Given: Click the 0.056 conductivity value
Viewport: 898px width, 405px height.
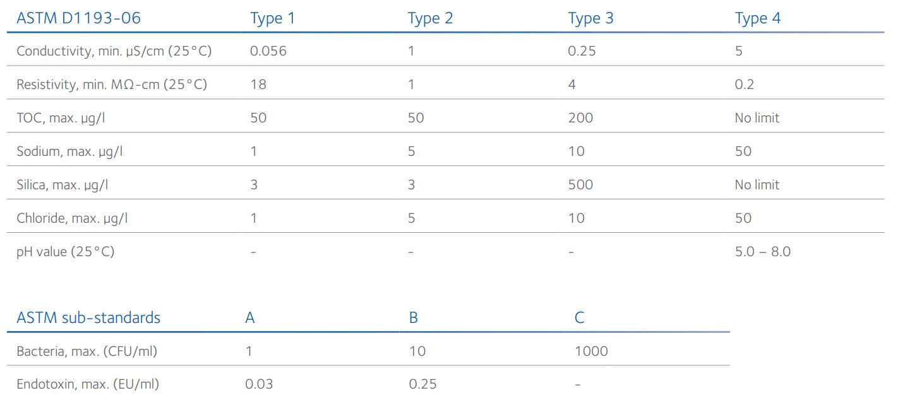Looking at the screenshot, I should tap(268, 51).
